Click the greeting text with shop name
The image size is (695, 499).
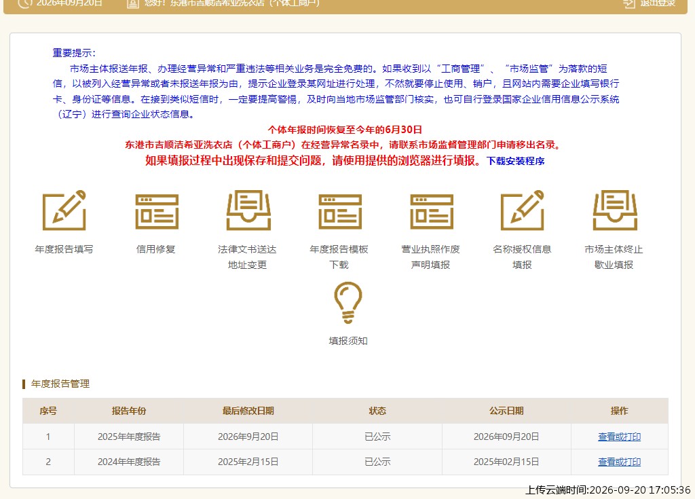point(232,3)
